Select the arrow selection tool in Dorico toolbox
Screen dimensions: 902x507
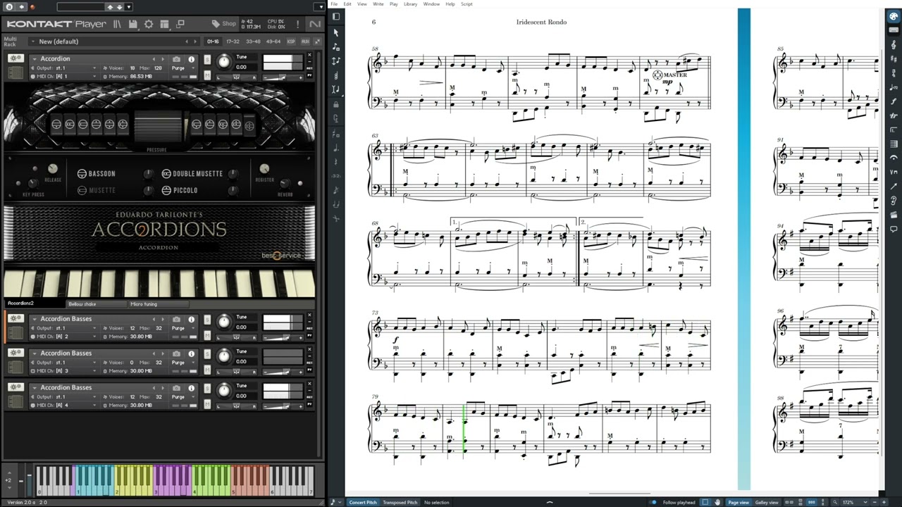point(336,32)
